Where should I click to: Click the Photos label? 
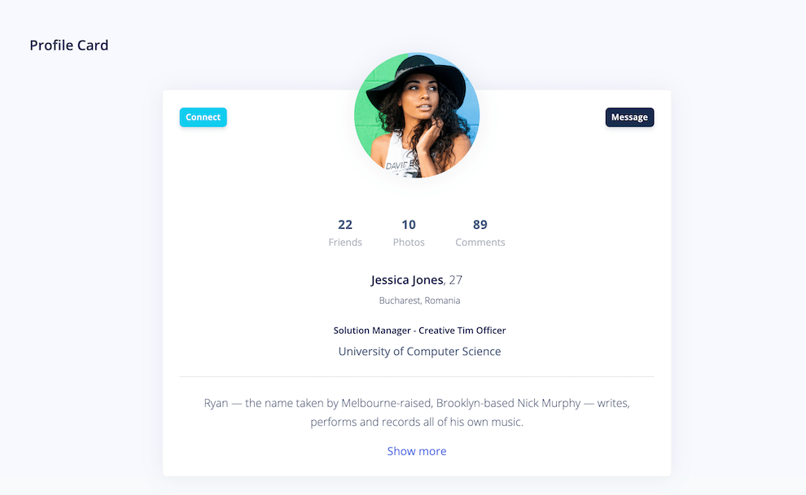409,242
